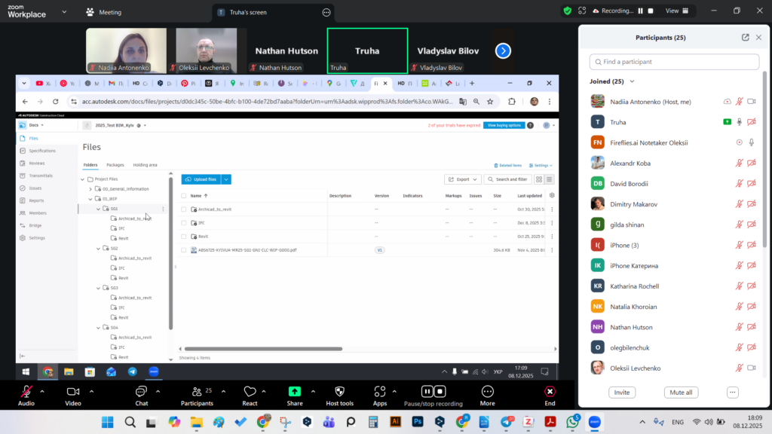Image resolution: width=772 pixels, height=434 pixels.
Task: Click the Mute all button
Action: [681, 393]
